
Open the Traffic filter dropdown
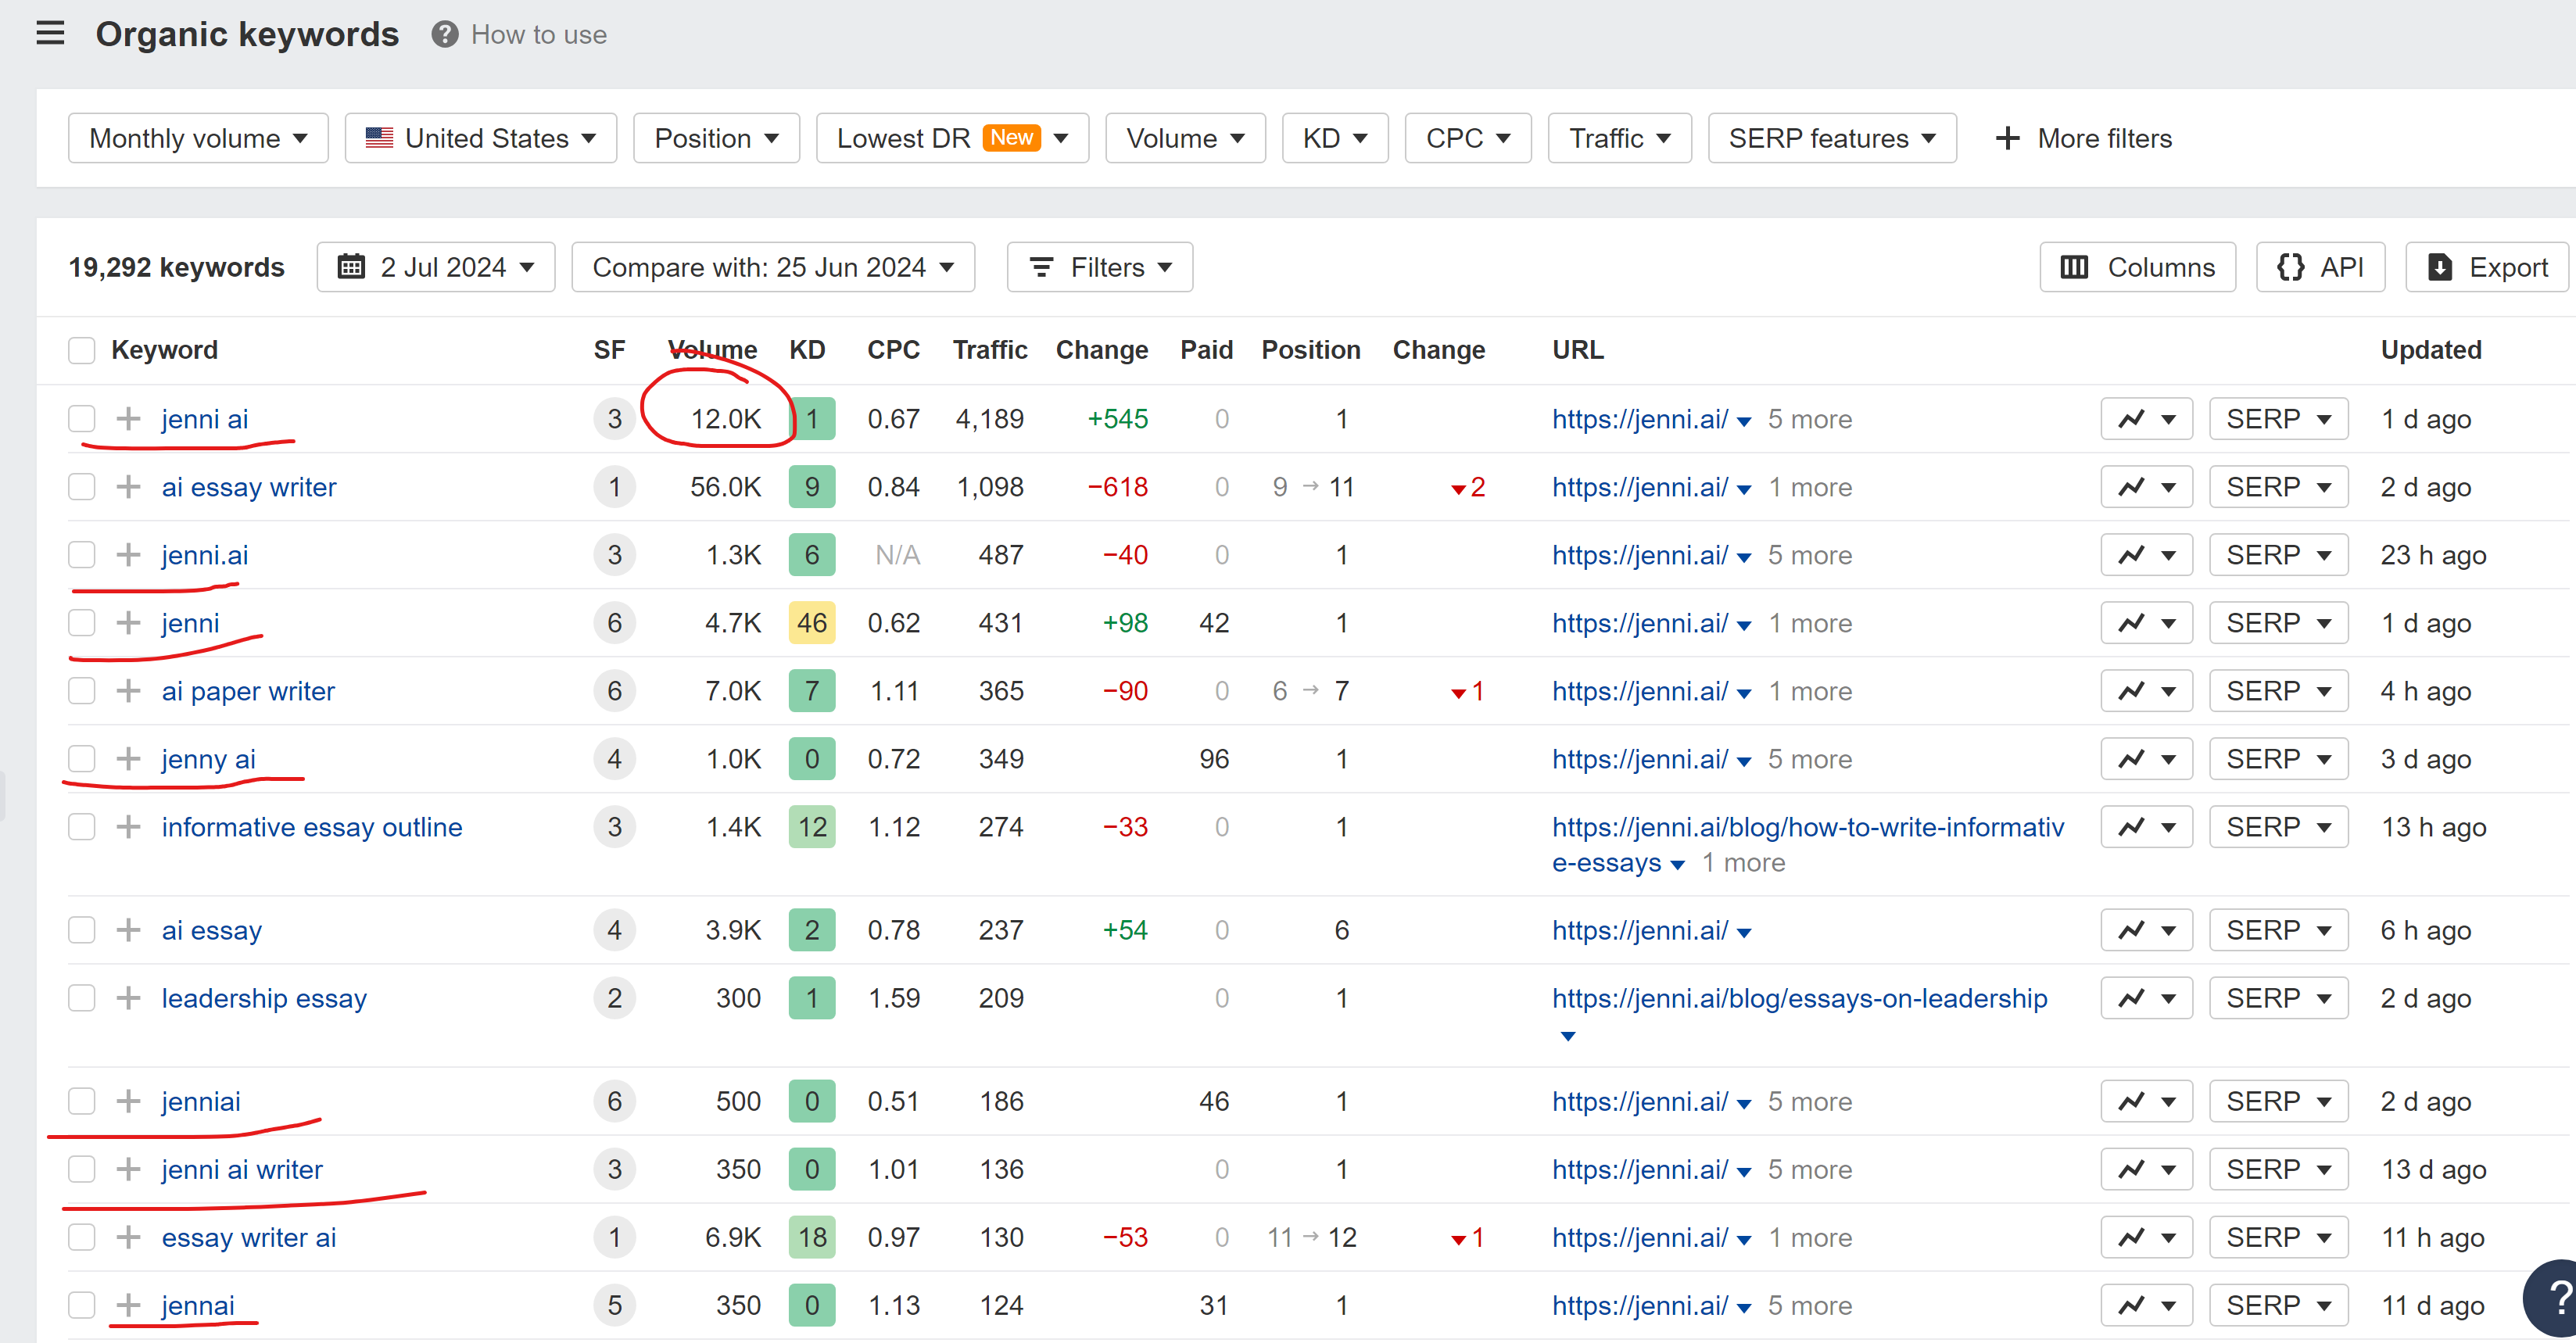[1619, 138]
